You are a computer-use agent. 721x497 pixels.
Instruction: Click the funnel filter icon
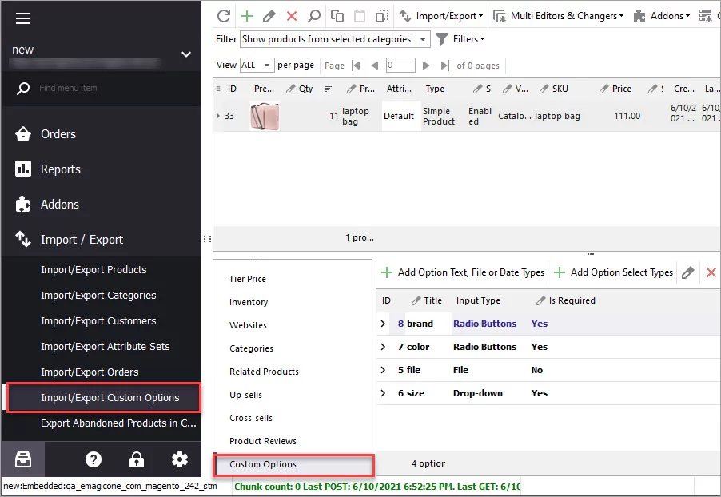click(441, 39)
